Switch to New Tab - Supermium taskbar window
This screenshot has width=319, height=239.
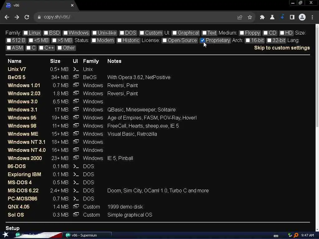(x=38, y=235)
